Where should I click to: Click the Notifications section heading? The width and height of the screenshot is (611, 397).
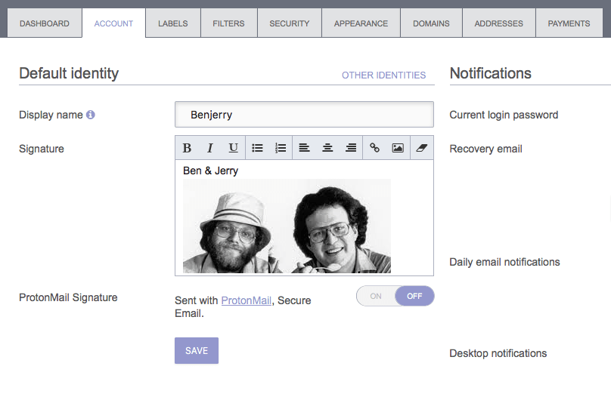(x=491, y=73)
